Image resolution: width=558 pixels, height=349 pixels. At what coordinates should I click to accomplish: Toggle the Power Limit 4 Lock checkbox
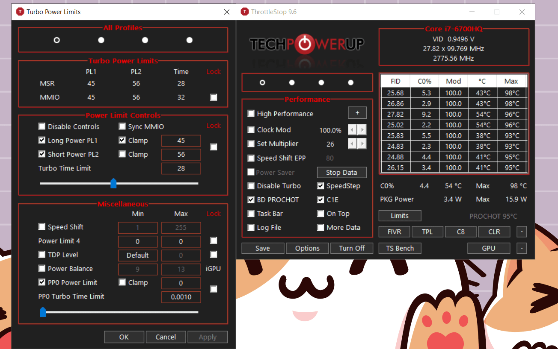pyautogui.click(x=214, y=240)
